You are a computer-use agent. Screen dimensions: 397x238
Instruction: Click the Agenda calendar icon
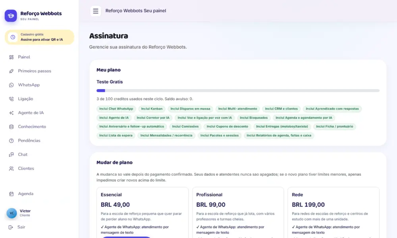coord(12,194)
